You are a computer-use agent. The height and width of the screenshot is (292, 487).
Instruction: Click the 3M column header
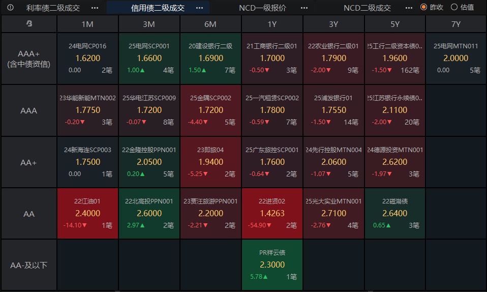coord(149,24)
